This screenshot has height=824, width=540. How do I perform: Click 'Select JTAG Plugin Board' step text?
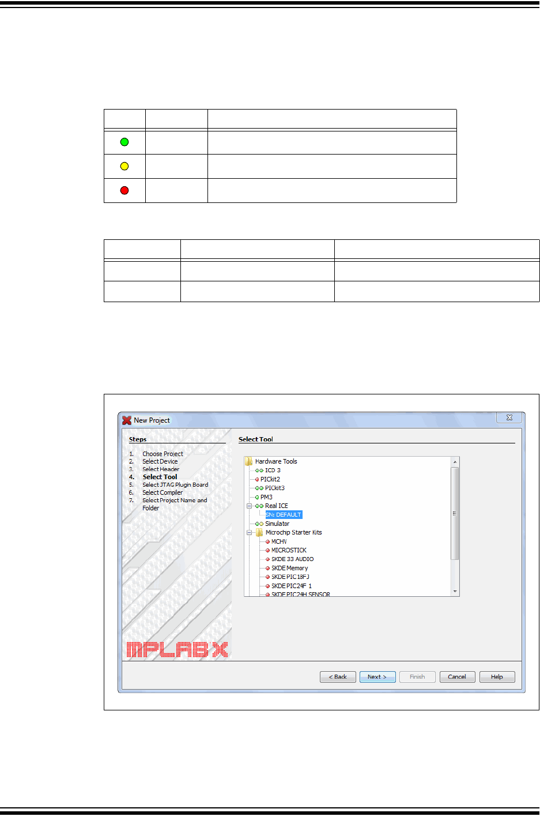(x=175, y=485)
